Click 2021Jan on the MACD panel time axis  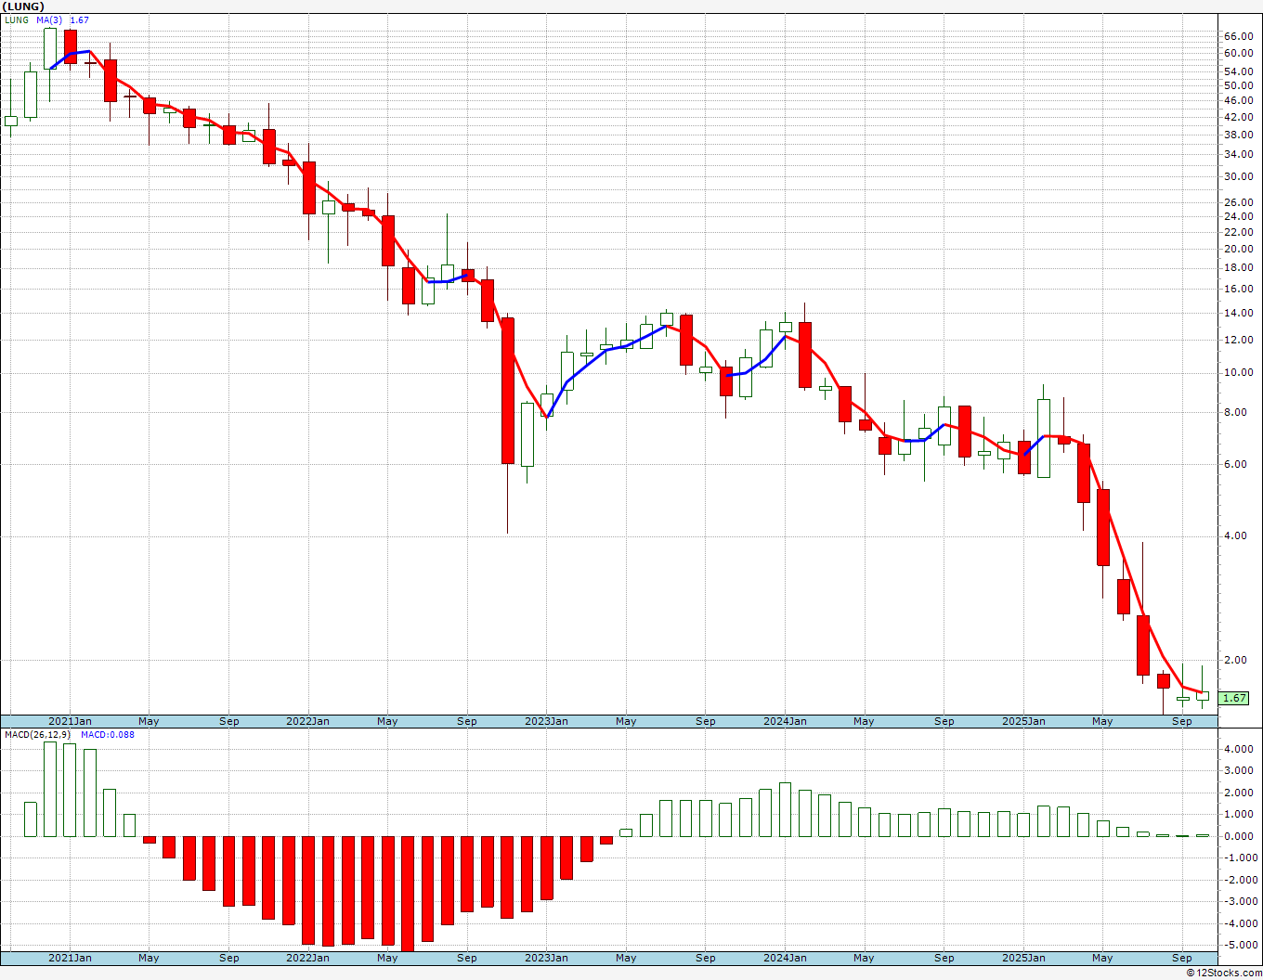point(70,958)
